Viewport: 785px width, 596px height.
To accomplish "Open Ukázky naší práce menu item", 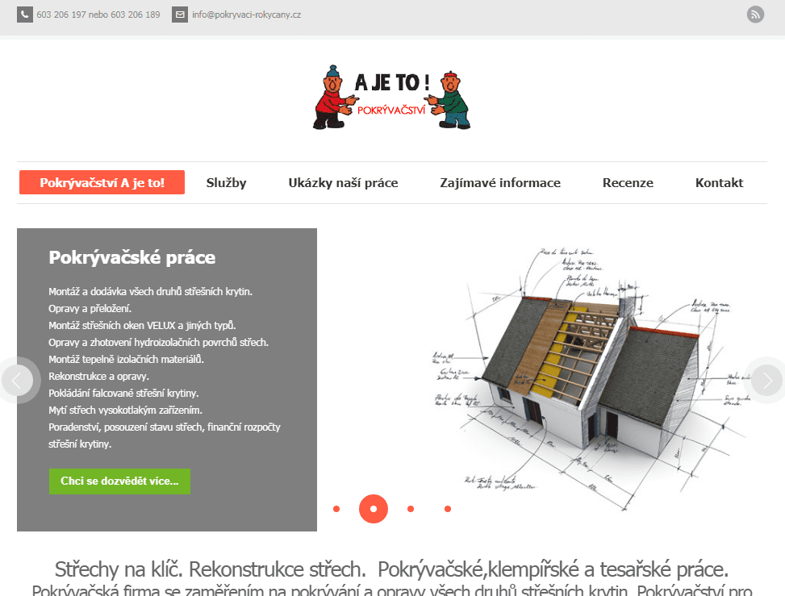I will (343, 182).
